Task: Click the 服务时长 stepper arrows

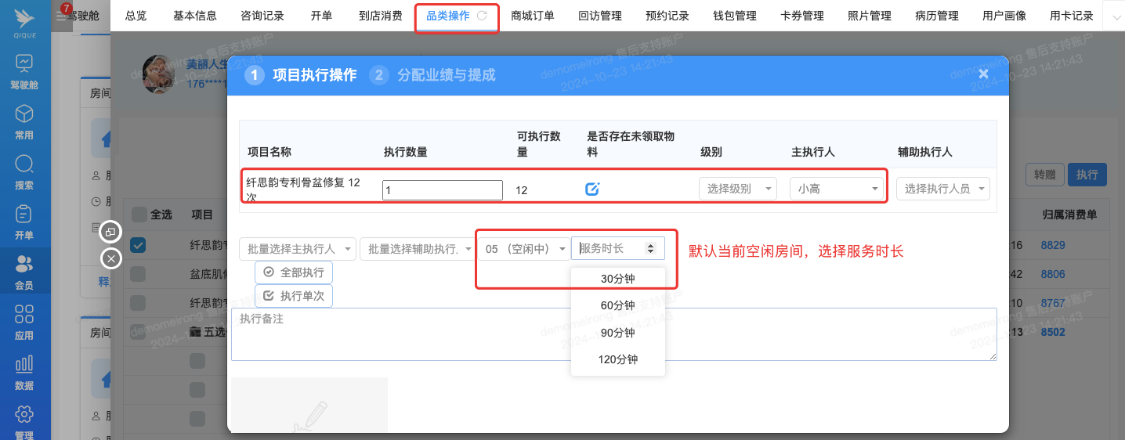Action: coord(649,248)
